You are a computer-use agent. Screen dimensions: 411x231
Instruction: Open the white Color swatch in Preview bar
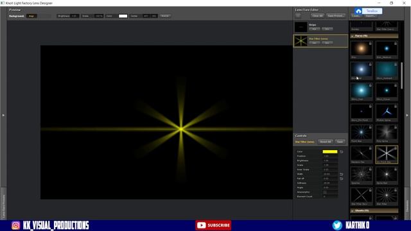[x=123, y=16]
